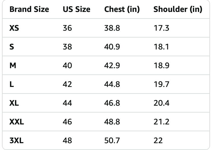This screenshot has height=150, width=212.
Task: Click the Brand Size column header
Action: (29, 9)
